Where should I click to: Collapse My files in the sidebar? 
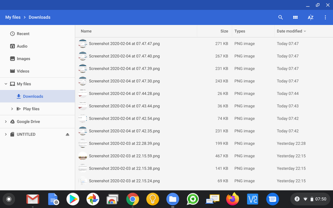coord(5,84)
